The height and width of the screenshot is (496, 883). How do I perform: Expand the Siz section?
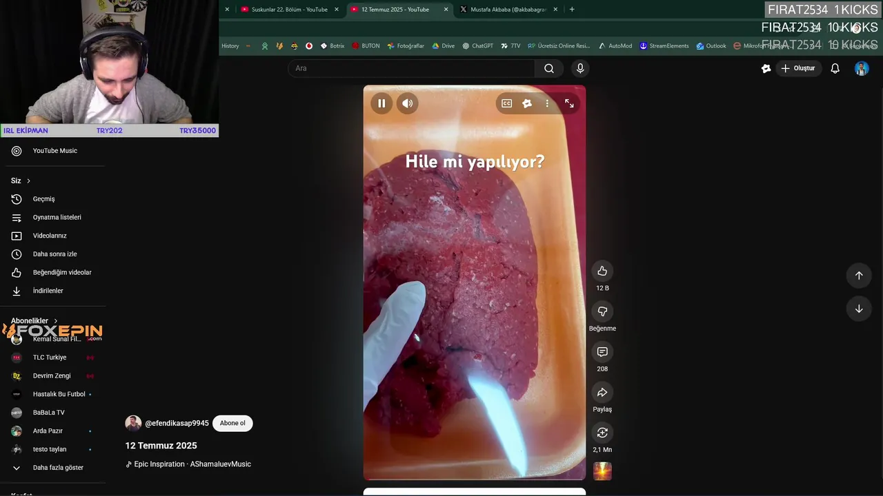21,180
